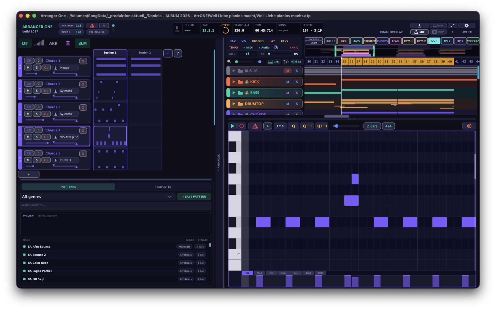
Task: Quantize note ends with dotted Q button
Action: [x=307, y=126]
